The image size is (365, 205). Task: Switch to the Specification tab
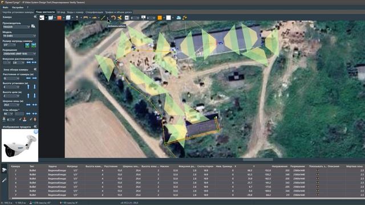(94, 12)
